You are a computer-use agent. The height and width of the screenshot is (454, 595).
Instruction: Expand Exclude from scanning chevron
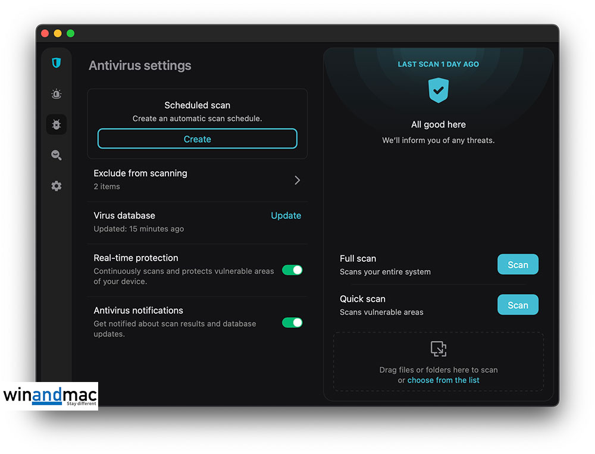297,180
